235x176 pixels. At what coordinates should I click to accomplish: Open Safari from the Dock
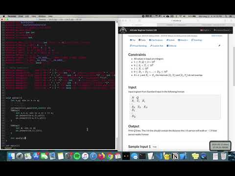tap(94, 156)
